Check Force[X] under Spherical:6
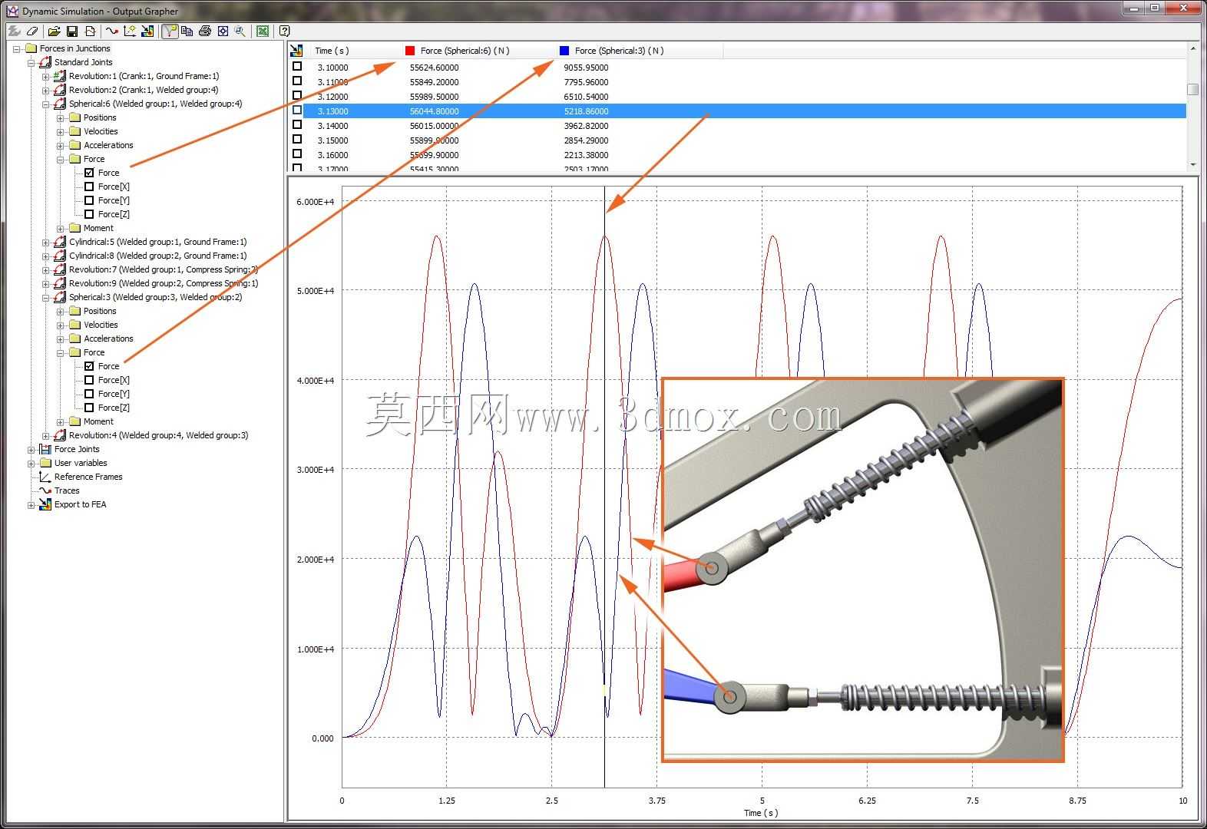Viewport: 1207px width, 829px height. coord(89,187)
